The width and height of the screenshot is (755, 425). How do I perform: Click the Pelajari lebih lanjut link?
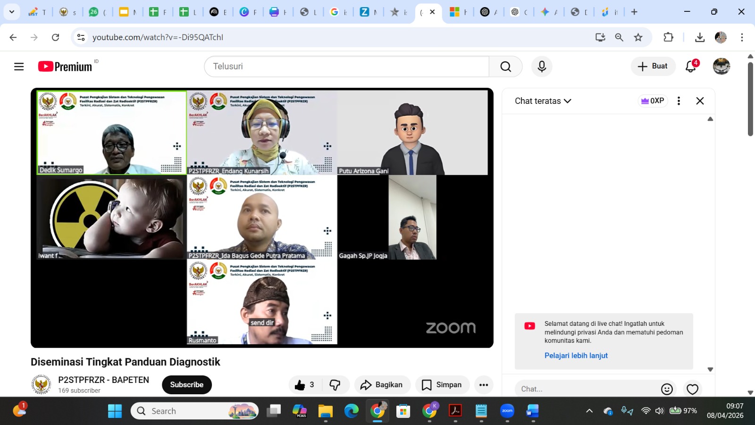(x=576, y=356)
